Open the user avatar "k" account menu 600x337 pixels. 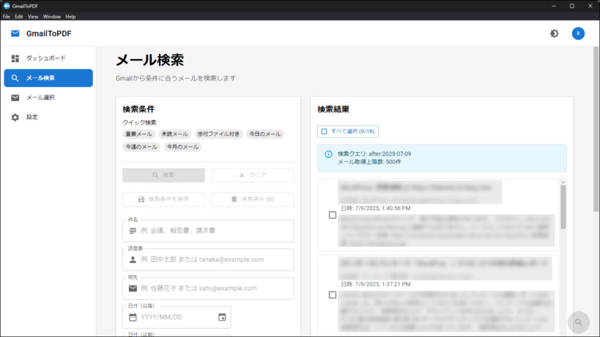578,33
